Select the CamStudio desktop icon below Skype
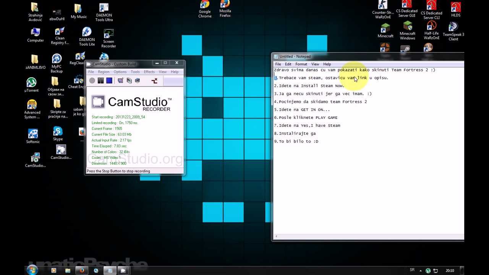The image size is (489, 275). coord(61,152)
